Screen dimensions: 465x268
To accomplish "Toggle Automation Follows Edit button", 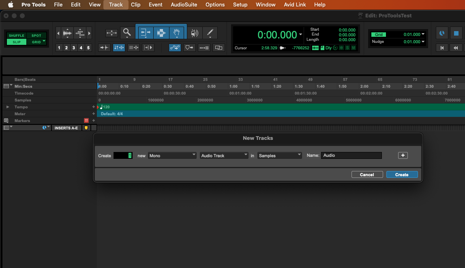I will click(175, 48).
